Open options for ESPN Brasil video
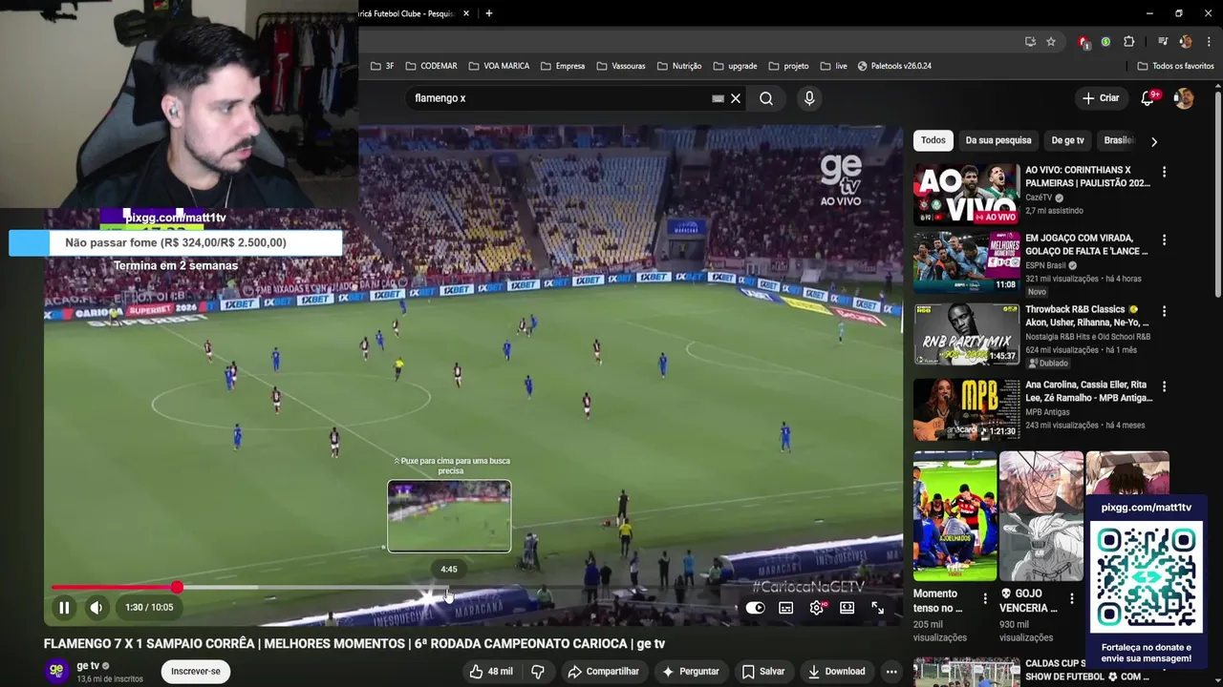This screenshot has height=687, width=1223. (1164, 240)
